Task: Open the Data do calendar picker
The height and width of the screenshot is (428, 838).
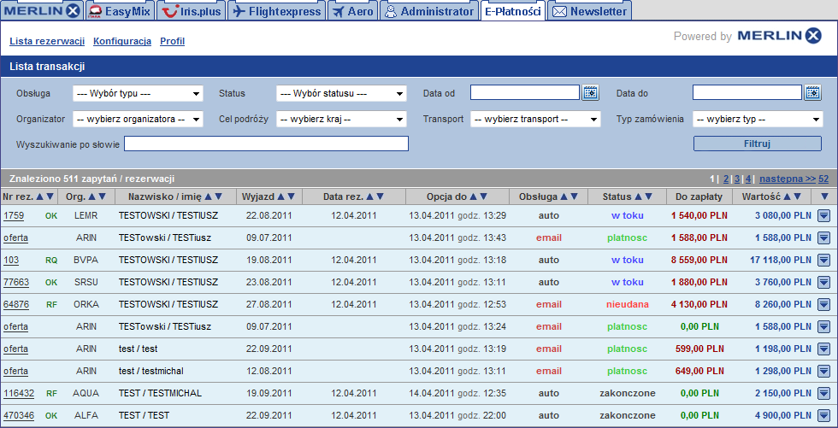Action: pos(812,93)
